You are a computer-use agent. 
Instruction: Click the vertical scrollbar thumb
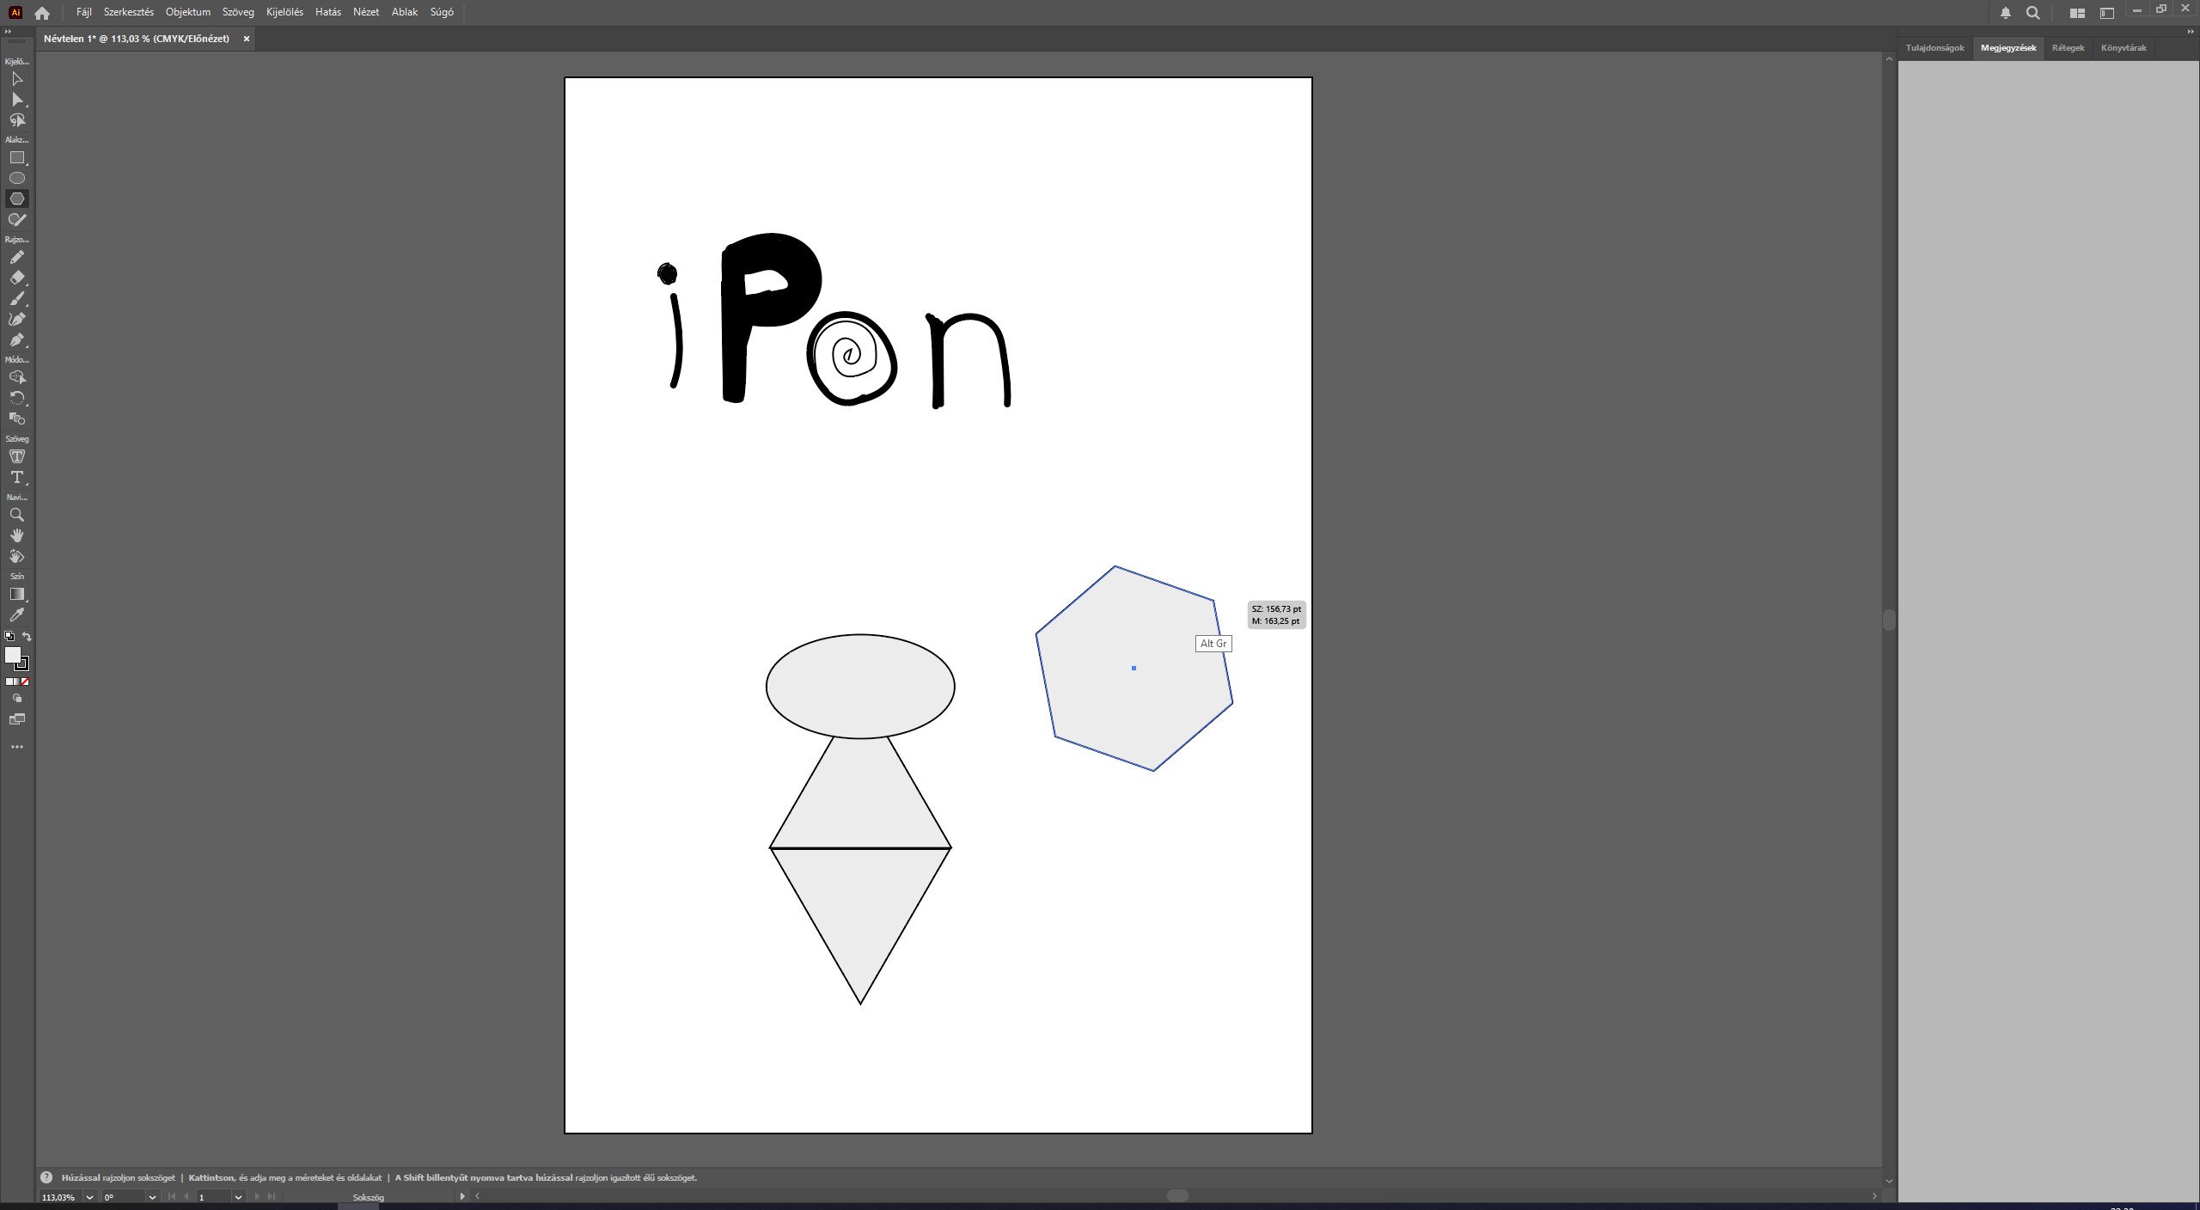click(1888, 620)
